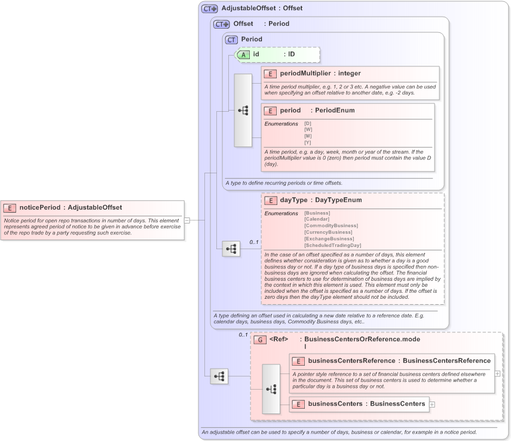Click the AdjustableOffset : Offset header text
Screen dimensions: 511x441
262,8
